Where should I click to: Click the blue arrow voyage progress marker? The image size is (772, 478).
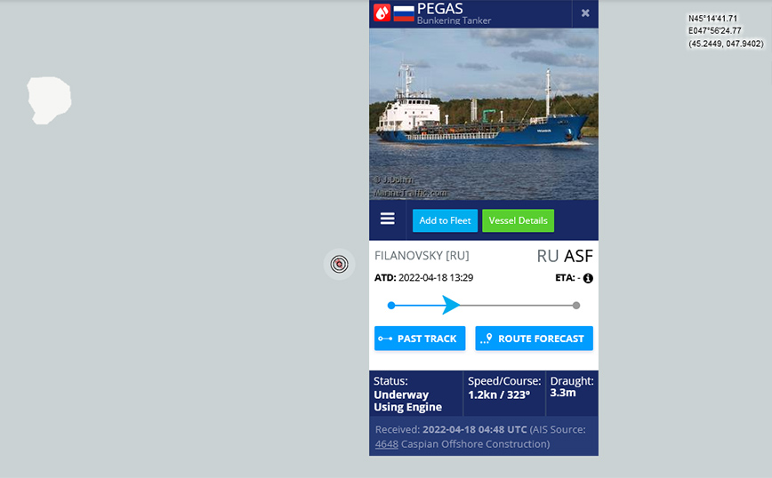tap(451, 305)
